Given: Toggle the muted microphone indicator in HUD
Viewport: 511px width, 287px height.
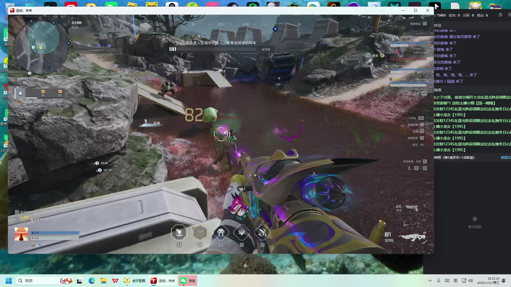Looking at the screenshot, I should pyautogui.click(x=409, y=168).
